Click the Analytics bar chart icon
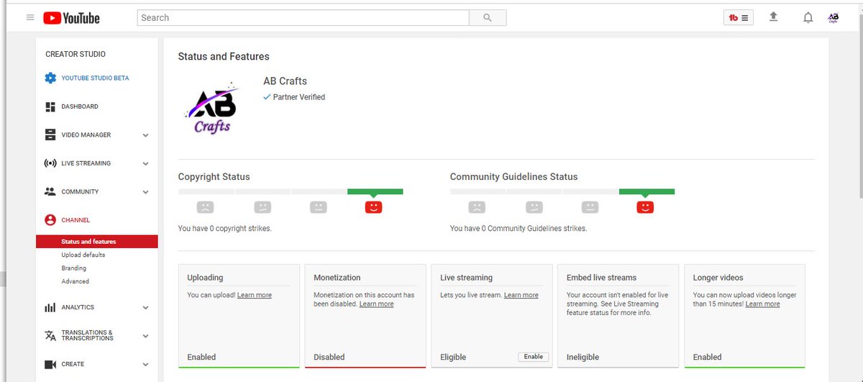Screen dimensions: 863x382 click(50, 307)
